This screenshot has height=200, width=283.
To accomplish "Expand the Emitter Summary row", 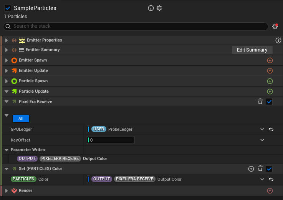I will (7, 50).
